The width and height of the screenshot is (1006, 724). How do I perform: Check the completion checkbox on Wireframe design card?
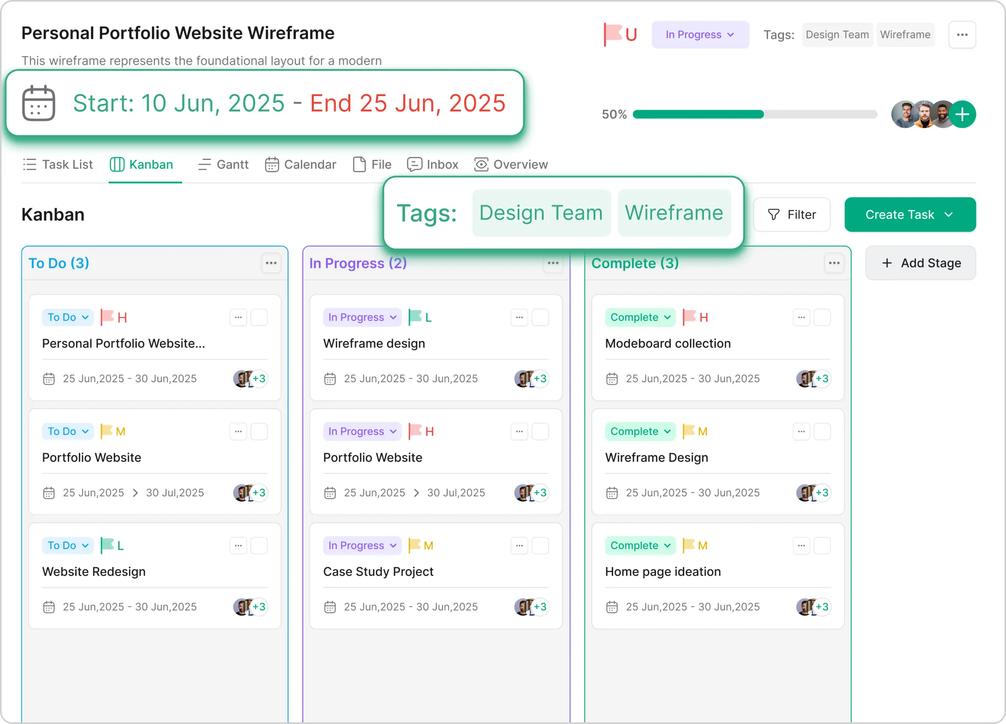(540, 317)
